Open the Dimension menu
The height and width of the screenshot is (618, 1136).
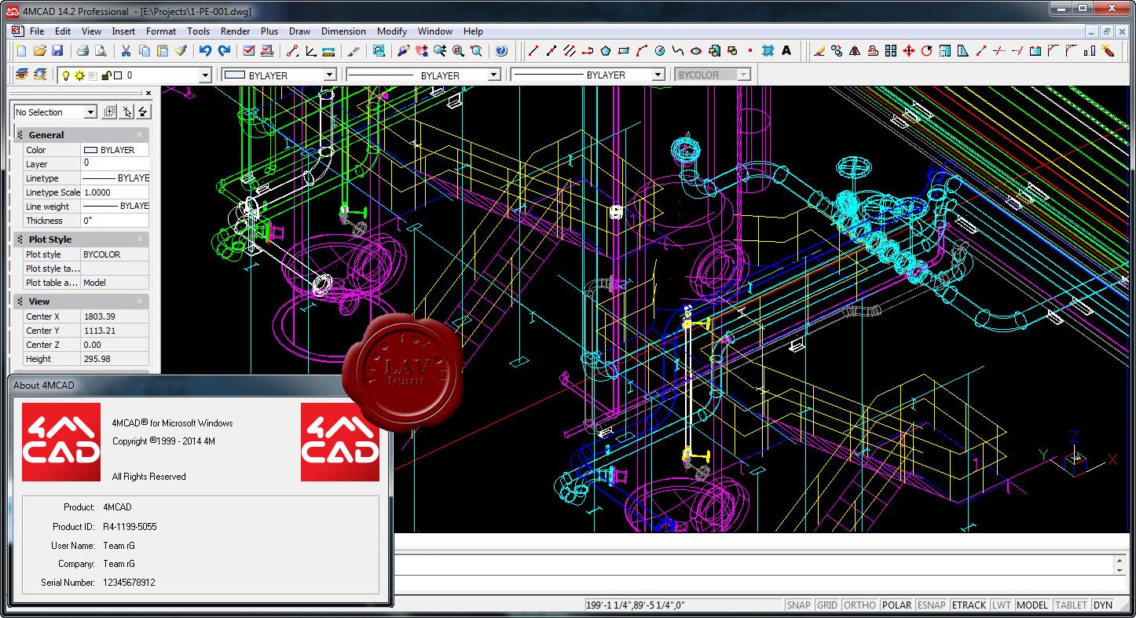(343, 31)
